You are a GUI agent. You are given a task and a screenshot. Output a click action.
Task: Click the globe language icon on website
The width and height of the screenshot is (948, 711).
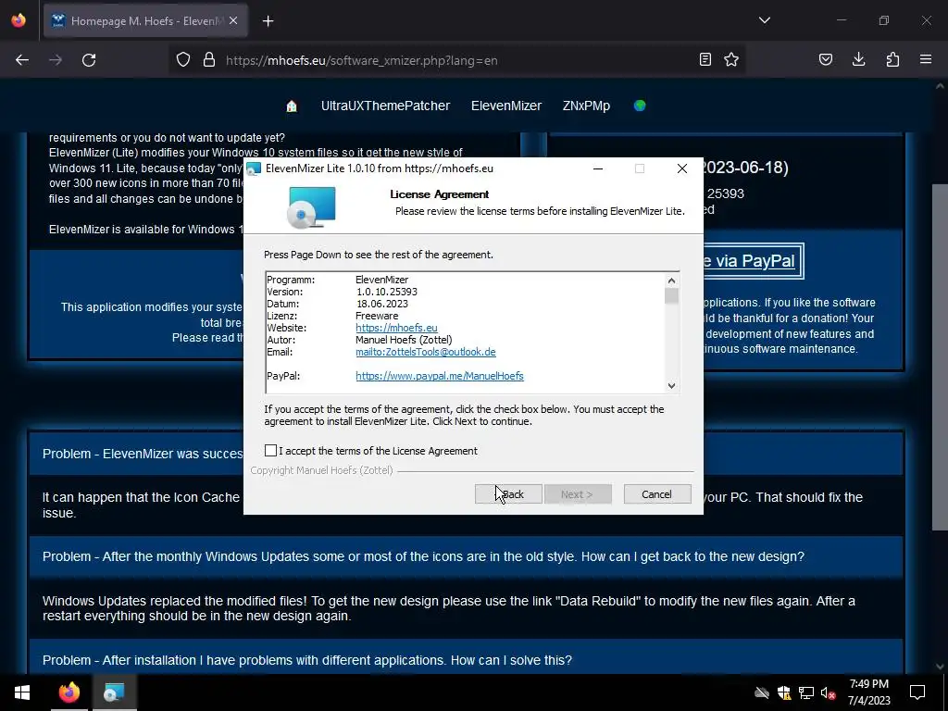[640, 106]
